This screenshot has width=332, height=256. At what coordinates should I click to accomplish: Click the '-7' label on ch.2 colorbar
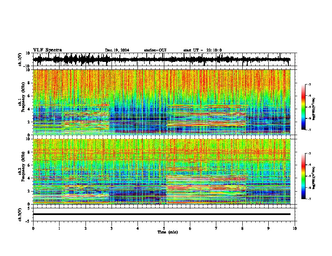(x=309, y=199)
